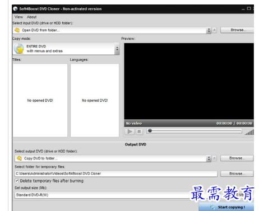Stop the preview video

[x=139, y=132]
